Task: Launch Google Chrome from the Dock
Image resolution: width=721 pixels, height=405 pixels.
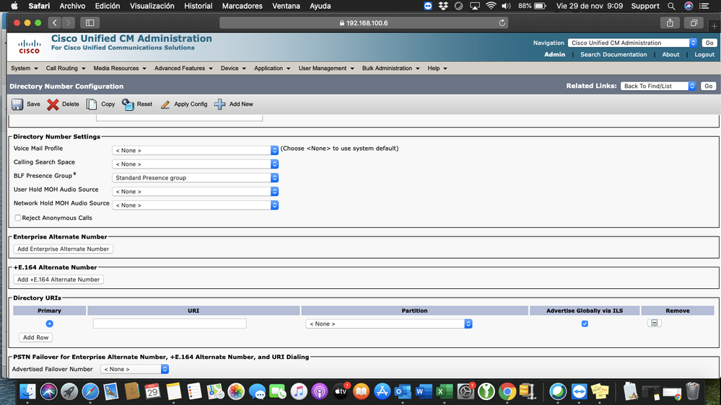Action: click(x=507, y=392)
